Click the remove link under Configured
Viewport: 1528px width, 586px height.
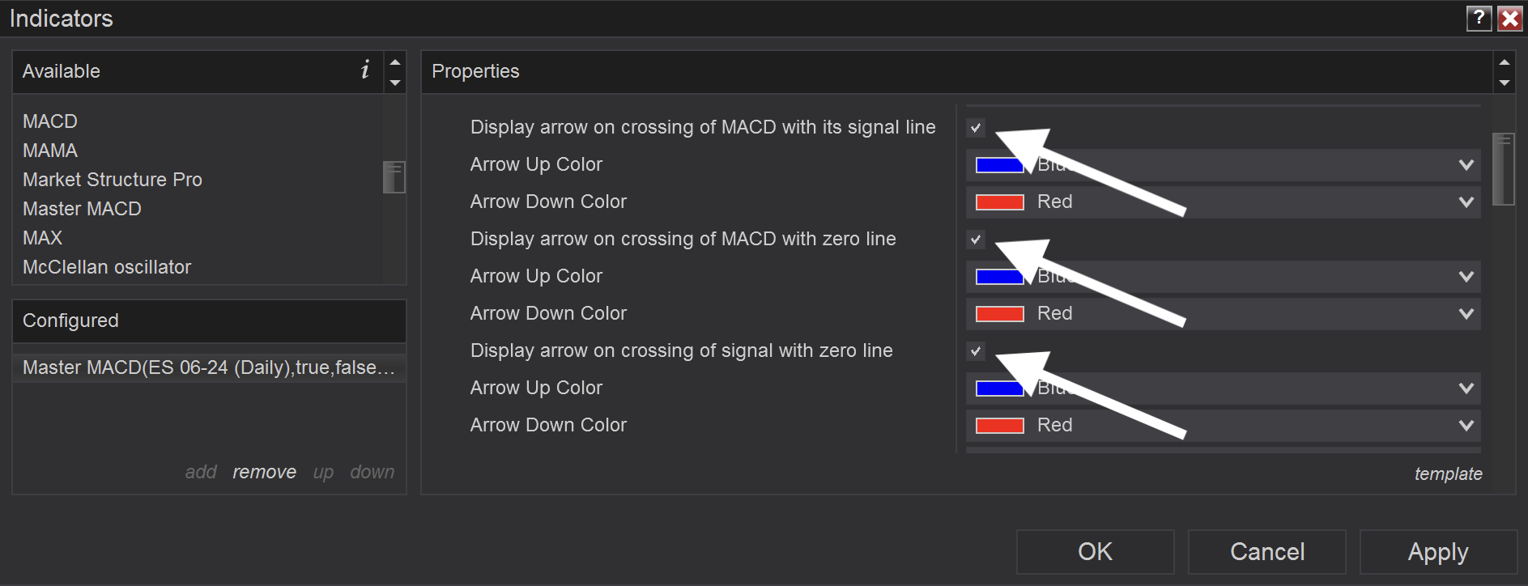click(264, 472)
